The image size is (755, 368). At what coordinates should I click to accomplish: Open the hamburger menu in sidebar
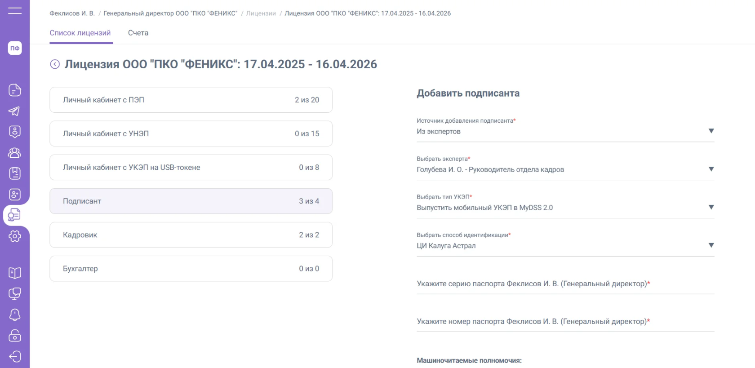click(14, 11)
